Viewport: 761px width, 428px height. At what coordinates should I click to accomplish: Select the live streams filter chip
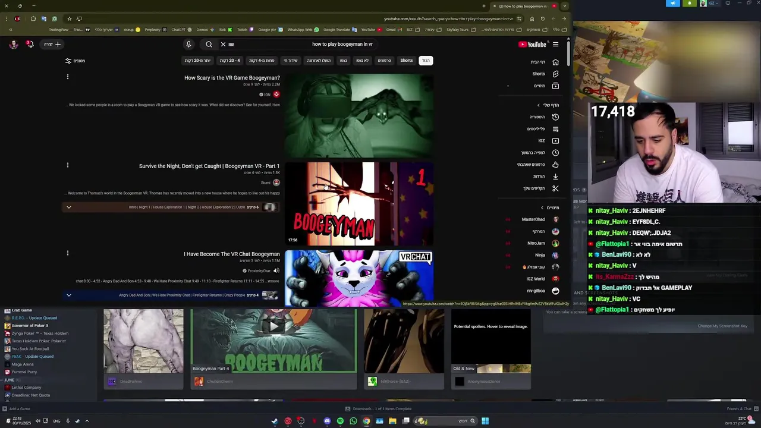tap(290, 61)
